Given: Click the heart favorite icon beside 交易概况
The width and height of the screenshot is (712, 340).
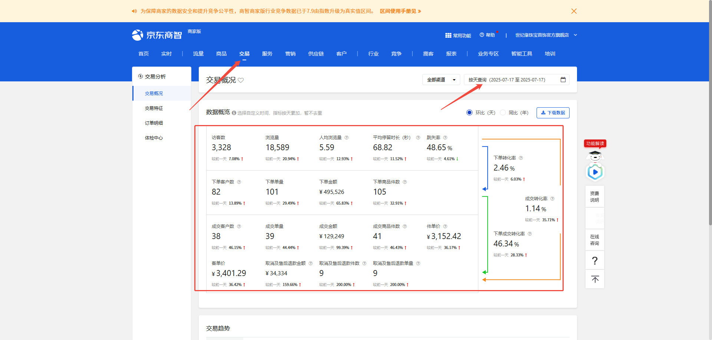Looking at the screenshot, I should [x=241, y=80].
